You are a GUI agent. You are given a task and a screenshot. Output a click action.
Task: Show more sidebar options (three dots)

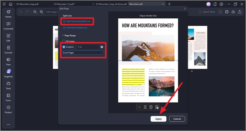pos(8,124)
